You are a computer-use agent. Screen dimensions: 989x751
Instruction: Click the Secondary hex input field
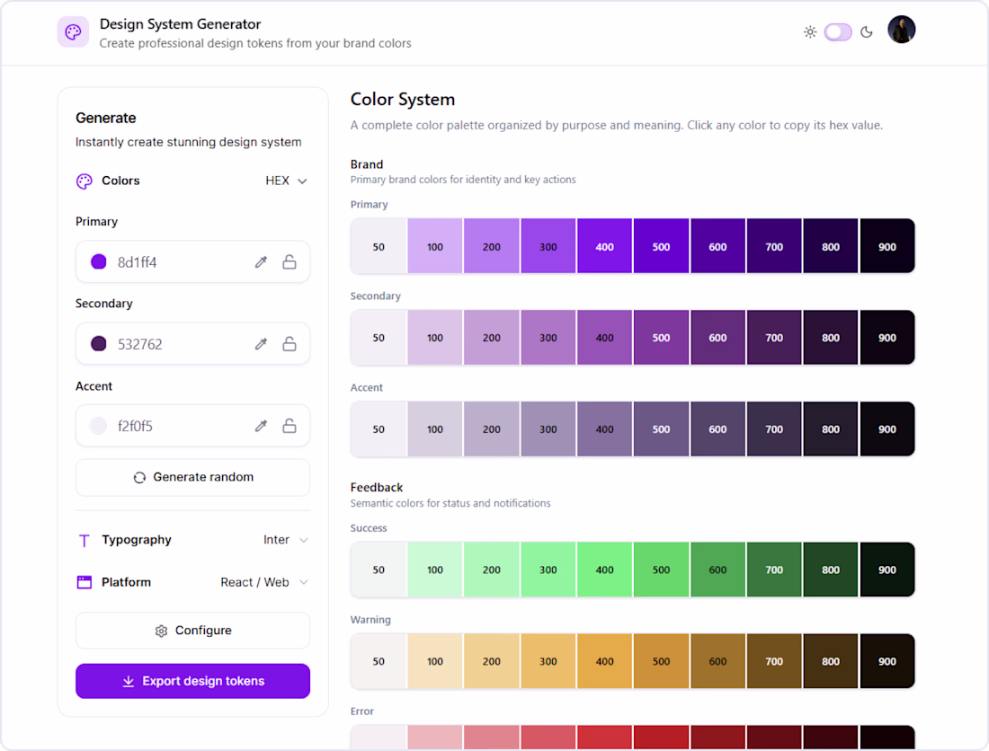coord(180,344)
